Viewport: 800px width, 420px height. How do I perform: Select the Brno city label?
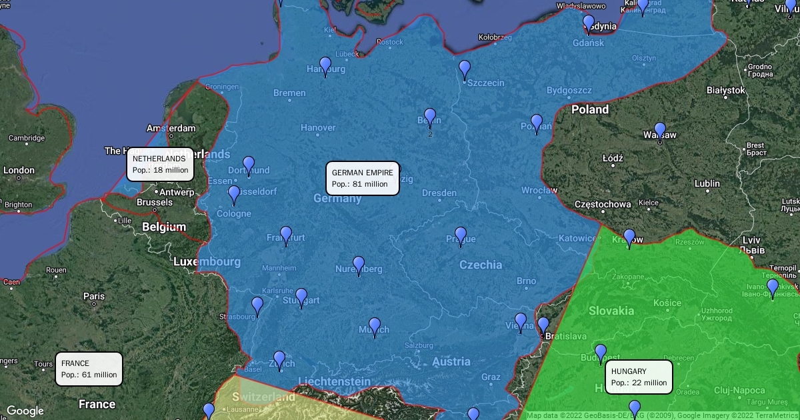[526, 281]
